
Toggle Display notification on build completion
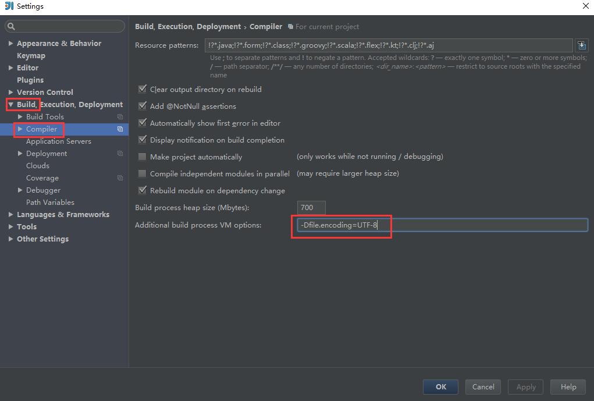coord(143,140)
